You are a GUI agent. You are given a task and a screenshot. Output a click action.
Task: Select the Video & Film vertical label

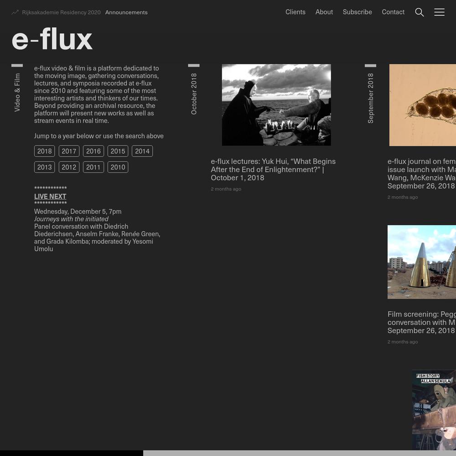(x=17, y=93)
